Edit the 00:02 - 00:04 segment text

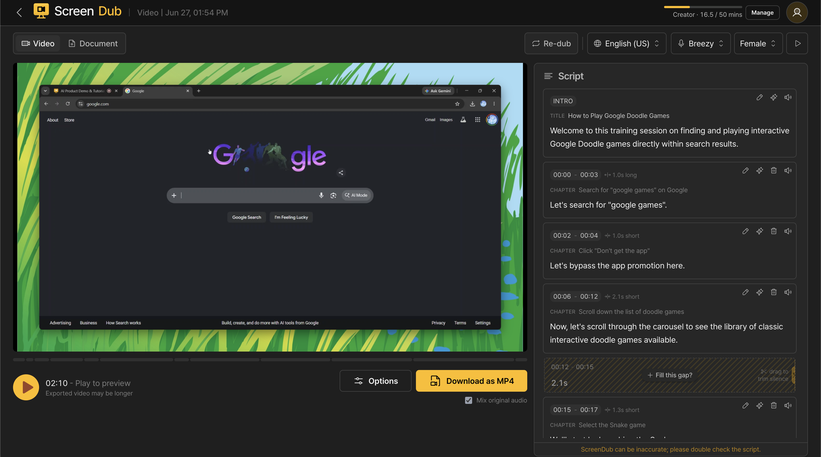click(x=746, y=231)
